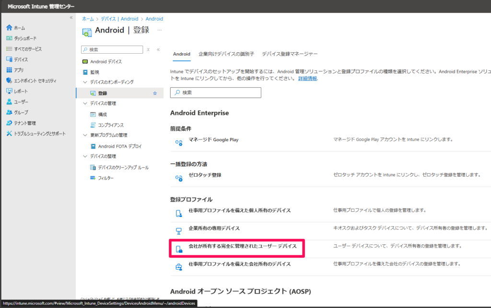The width and height of the screenshot is (491, 308).
Task: Click ホーム breadcrumb link
Action: [x=88, y=19]
